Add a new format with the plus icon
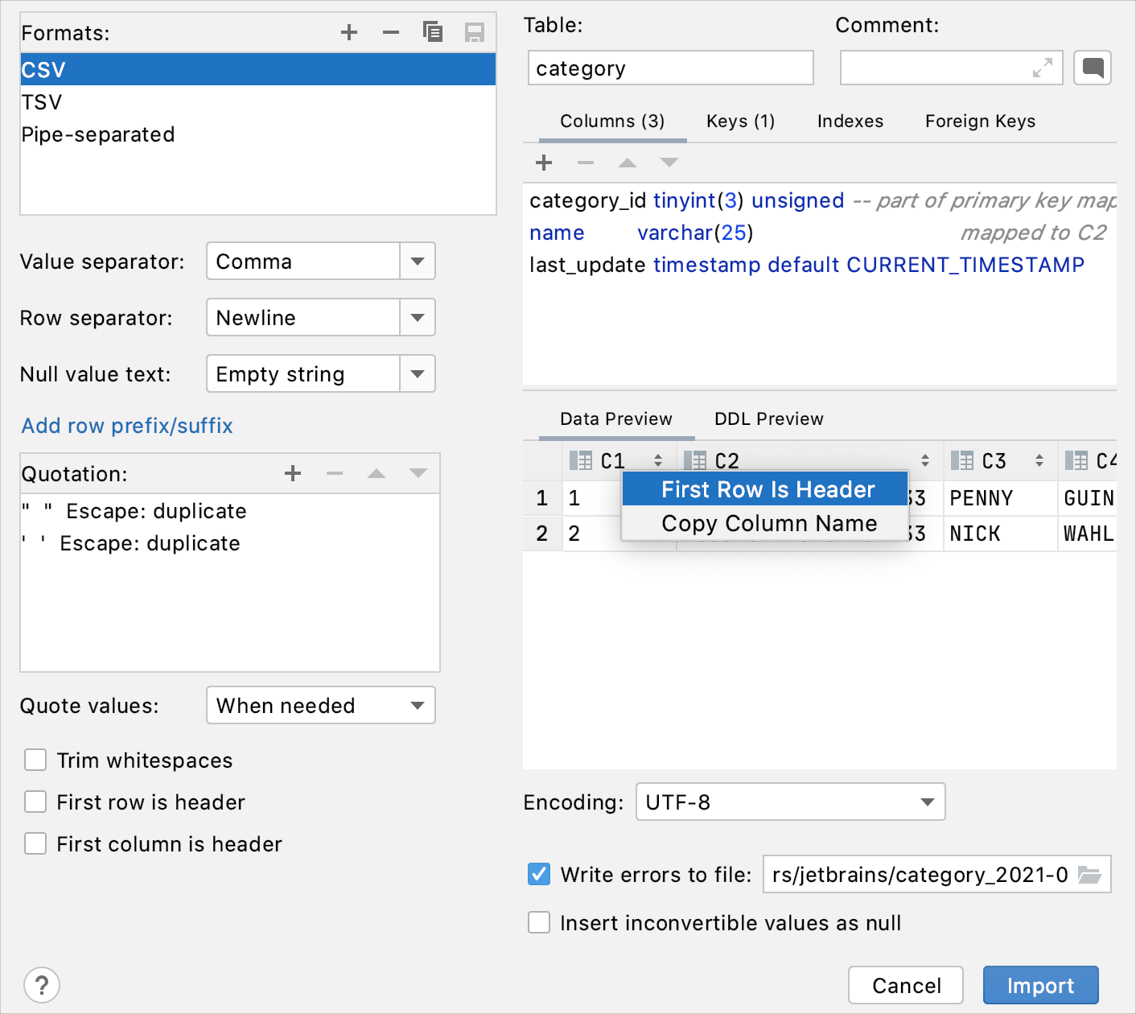This screenshot has height=1014, width=1136. (349, 32)
